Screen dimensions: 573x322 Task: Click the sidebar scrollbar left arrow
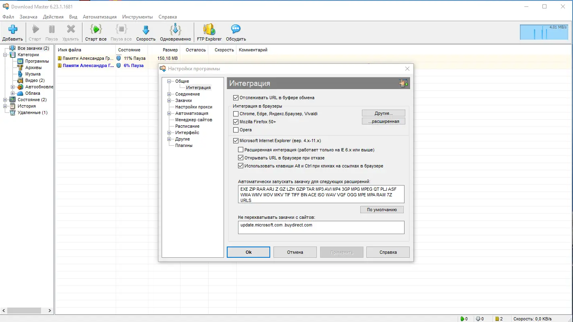(4, 311)
